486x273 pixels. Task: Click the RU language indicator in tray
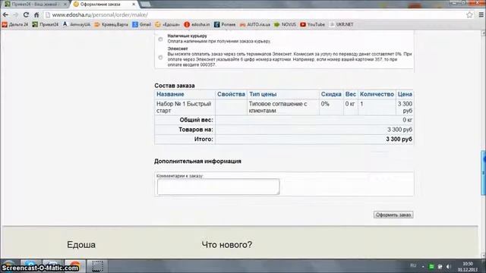(413, 265)
